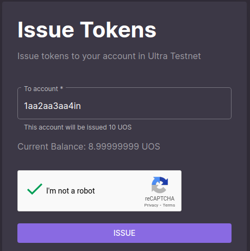The width and height of the screenshot is (250, 251).
Task: Click the reCAPTCHA arrows logo
Action: [x=160, y=185]
